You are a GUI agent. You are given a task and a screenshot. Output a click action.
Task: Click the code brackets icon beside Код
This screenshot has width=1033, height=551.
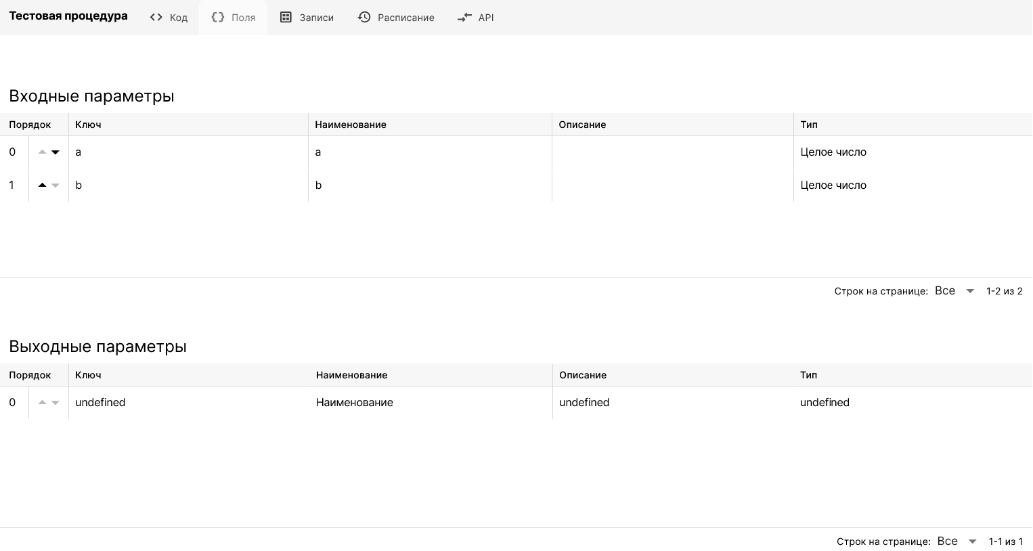156,18
